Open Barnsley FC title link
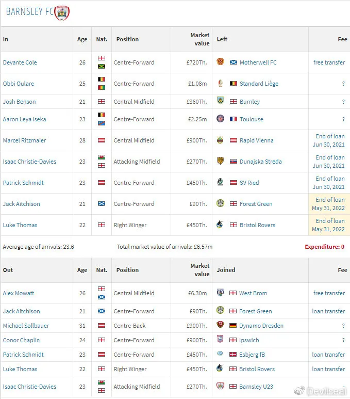350x399 pixels. point(30,12)
